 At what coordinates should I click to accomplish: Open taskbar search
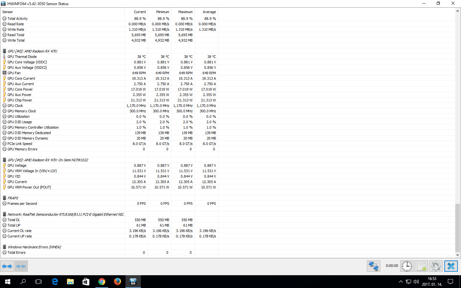click(23, 282)
